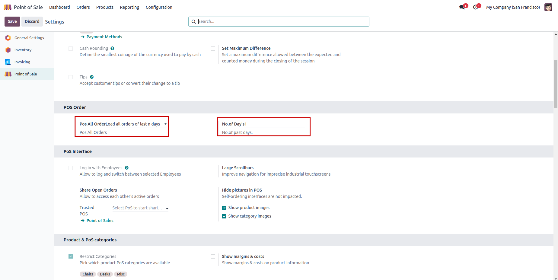Open the Configuration menu
Viewport: 558px width, 280px height.
(x=159, y=7)
